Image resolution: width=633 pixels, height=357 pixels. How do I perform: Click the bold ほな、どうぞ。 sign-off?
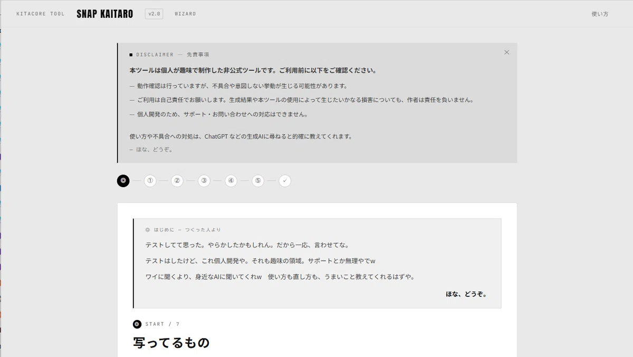(466, 294)
